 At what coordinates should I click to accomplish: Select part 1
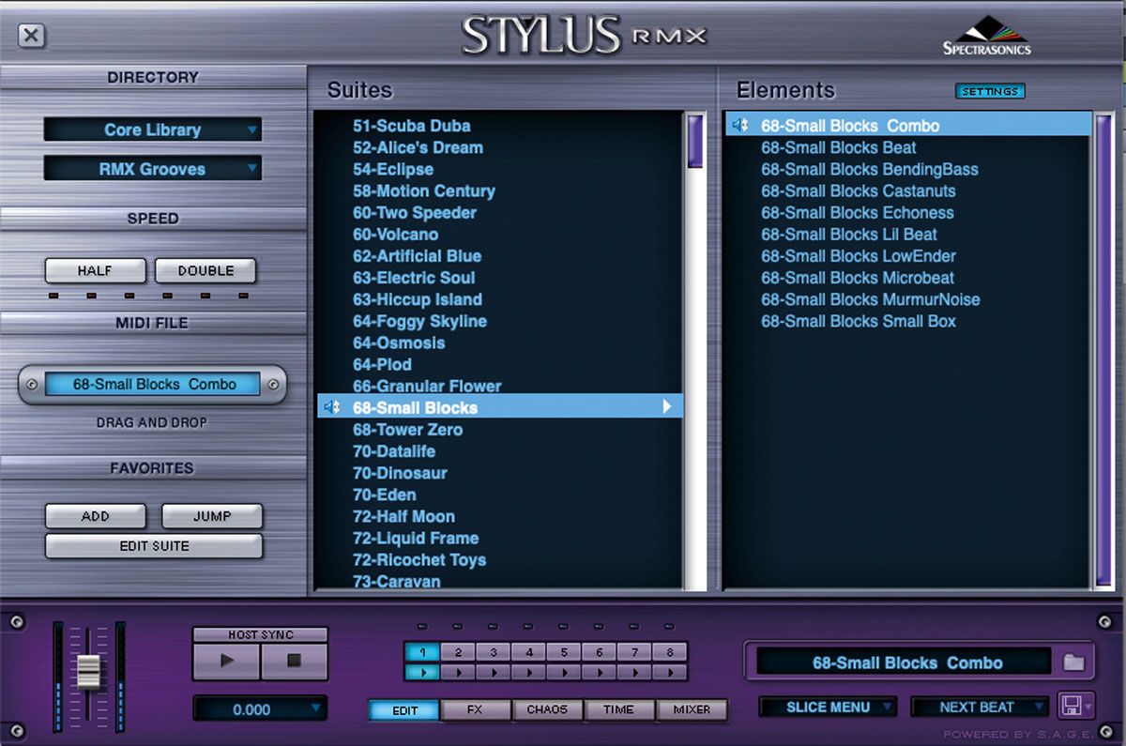[422, 652]
